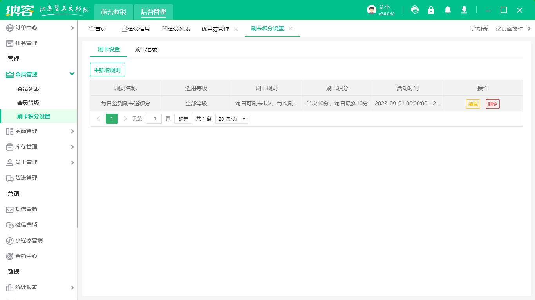Viewport: 535px width, 300px height.
Task: Click the 营销中心 target icon
Action: point(10,256)
